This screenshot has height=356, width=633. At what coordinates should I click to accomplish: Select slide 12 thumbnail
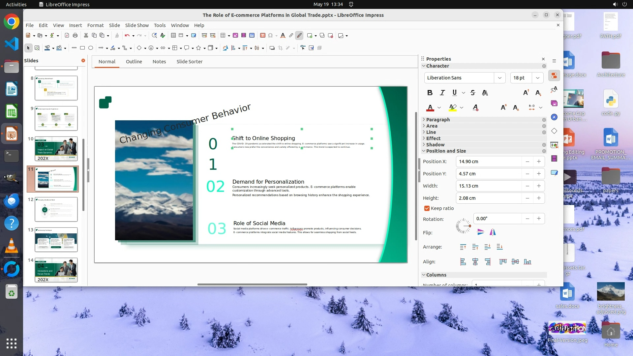[x=56, y=209]
